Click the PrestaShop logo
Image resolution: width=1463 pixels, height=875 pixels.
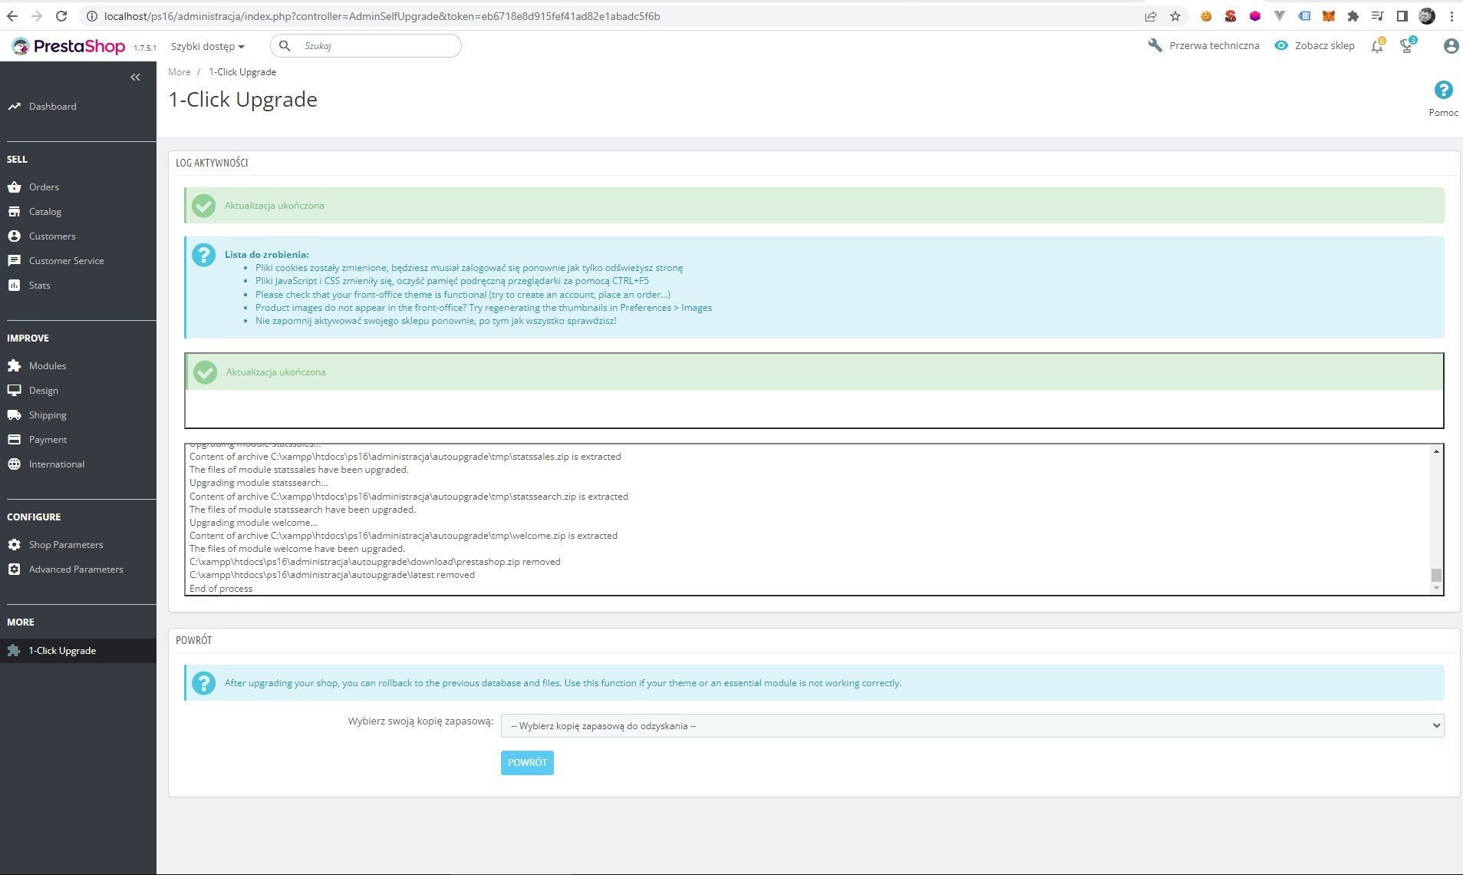[x=68, y=46]
